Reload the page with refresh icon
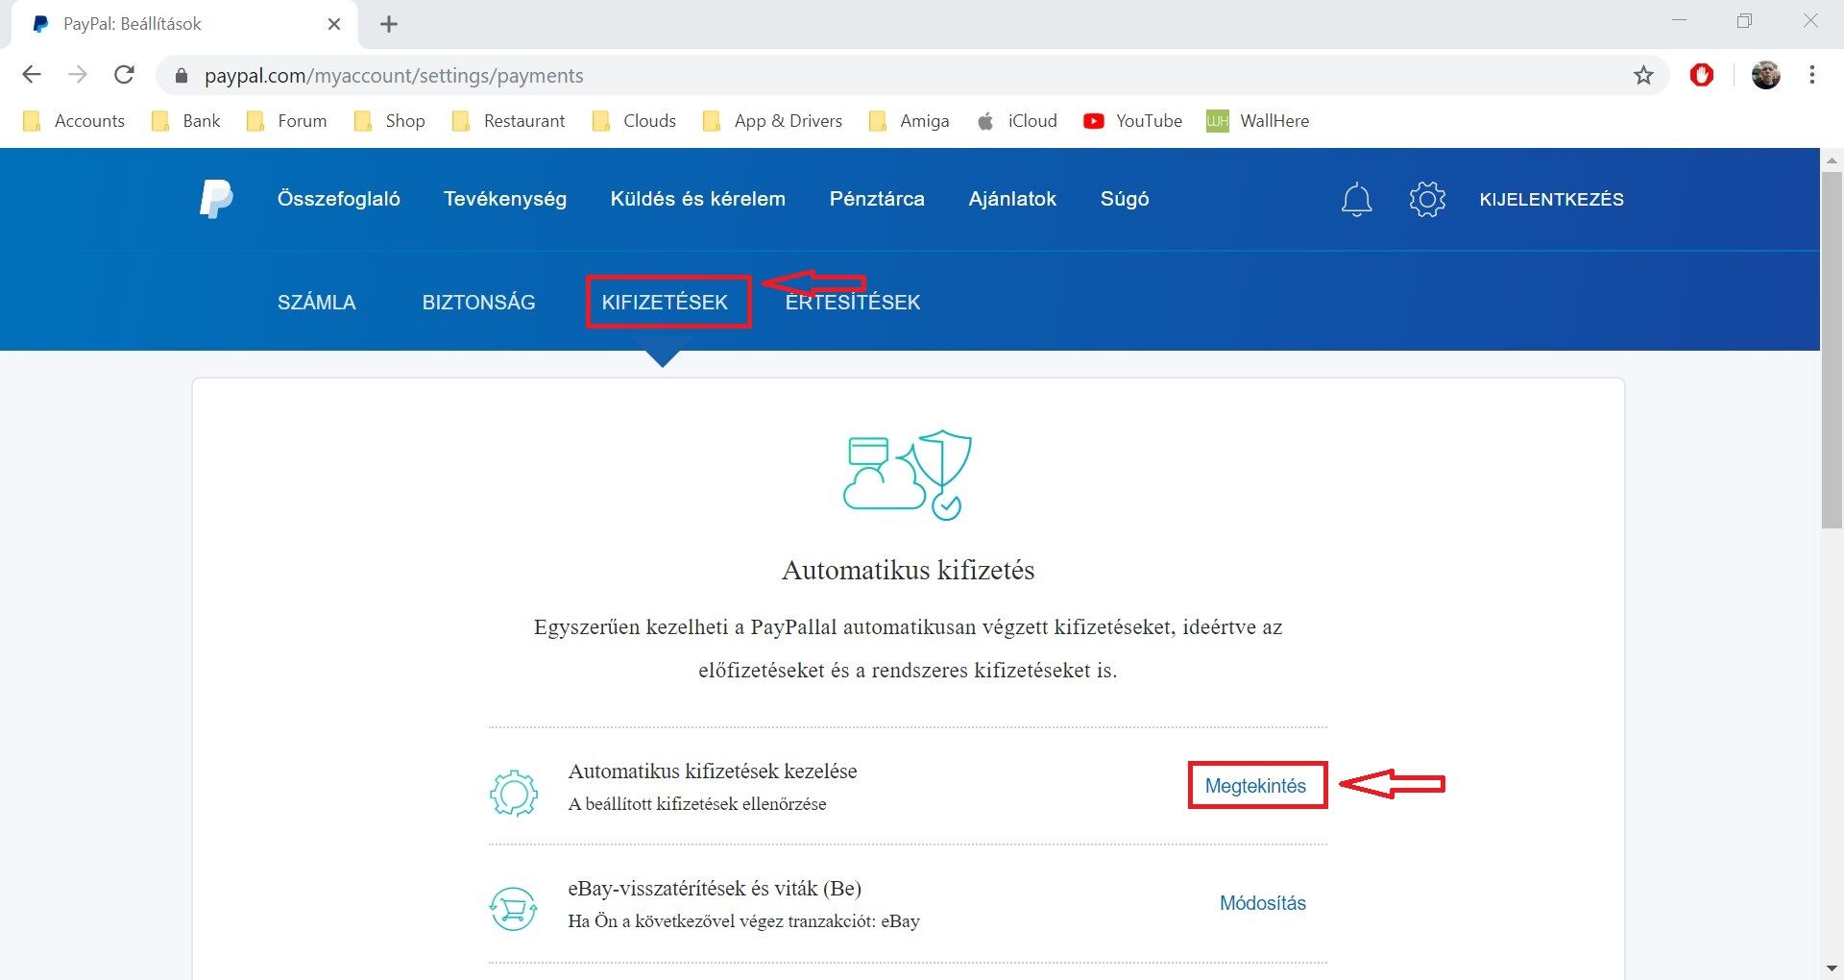Viewport: 1844px width, 980px height. click(x=124, y=75)
